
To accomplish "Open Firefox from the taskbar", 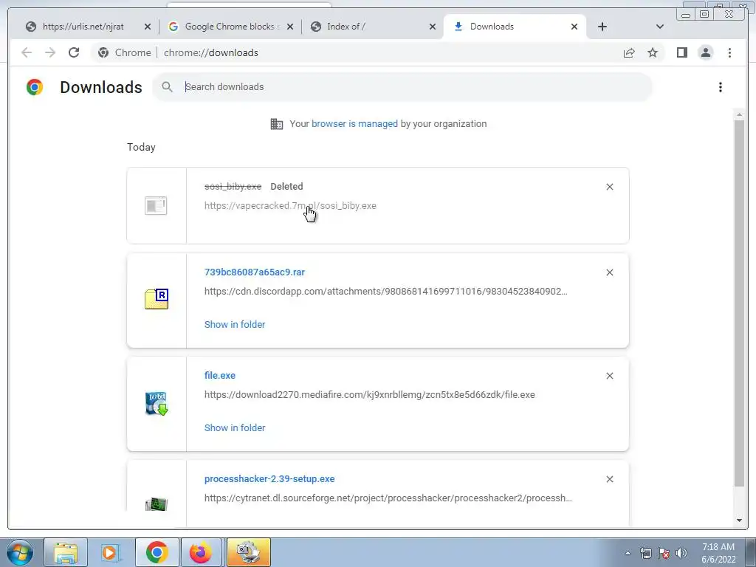I will (201, 552).
